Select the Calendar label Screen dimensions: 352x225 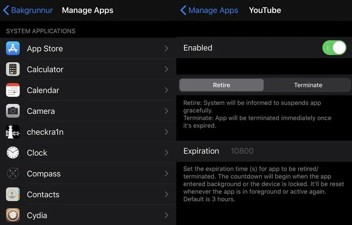(43, 90)
